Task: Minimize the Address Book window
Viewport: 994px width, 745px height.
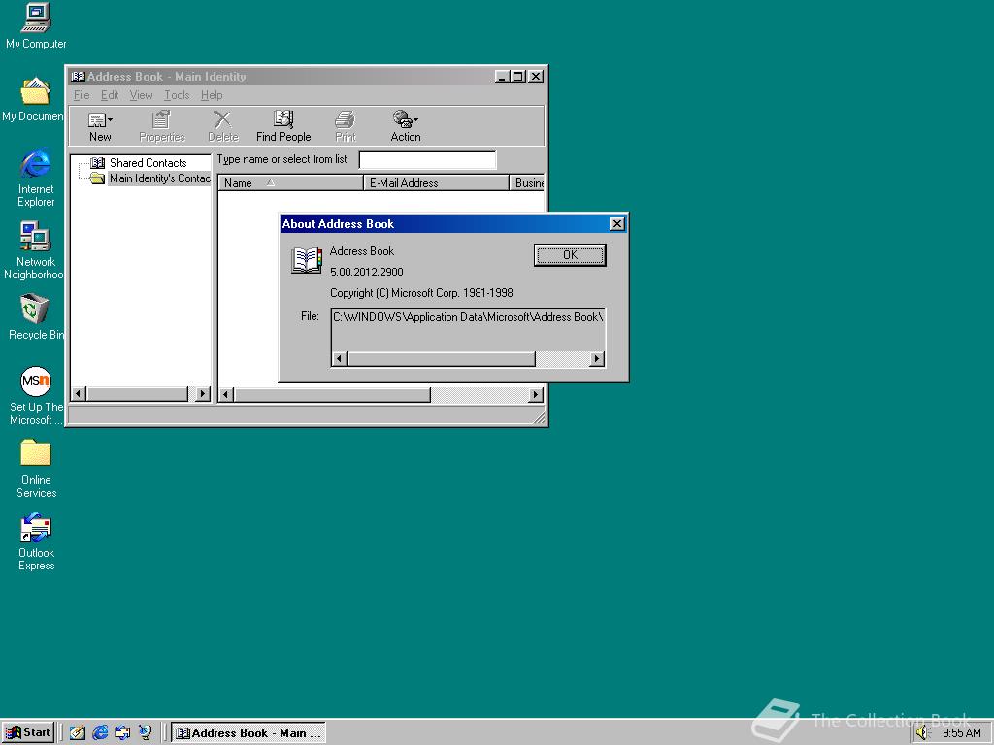Action: point(502,77)
